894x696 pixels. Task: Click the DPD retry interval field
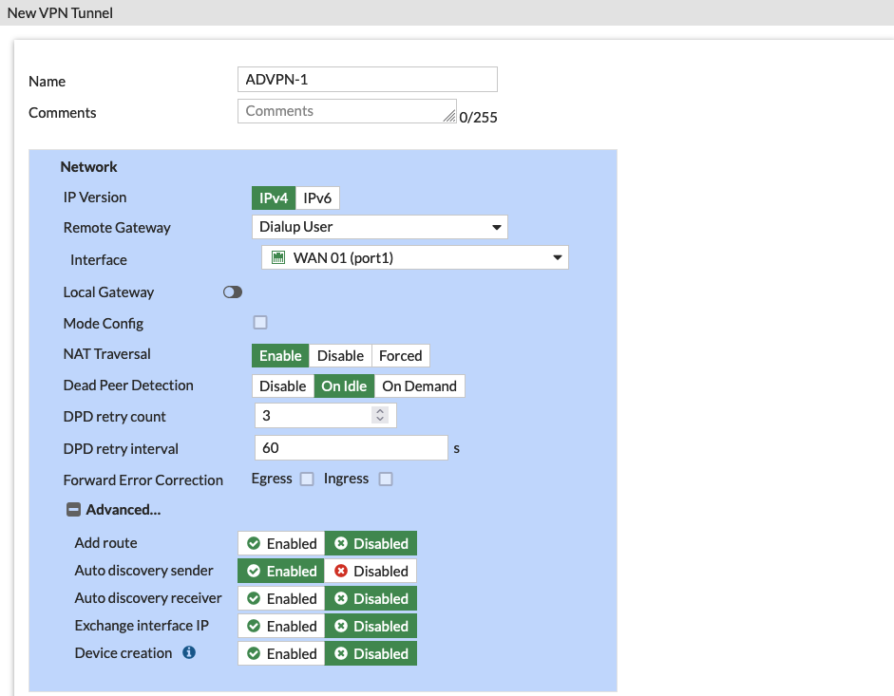coord(351,447)
